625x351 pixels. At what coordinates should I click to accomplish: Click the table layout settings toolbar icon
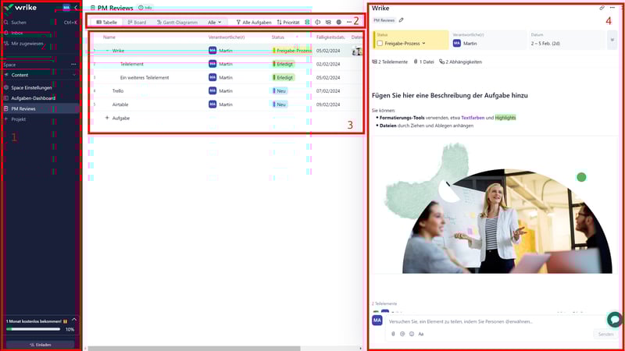328,23
